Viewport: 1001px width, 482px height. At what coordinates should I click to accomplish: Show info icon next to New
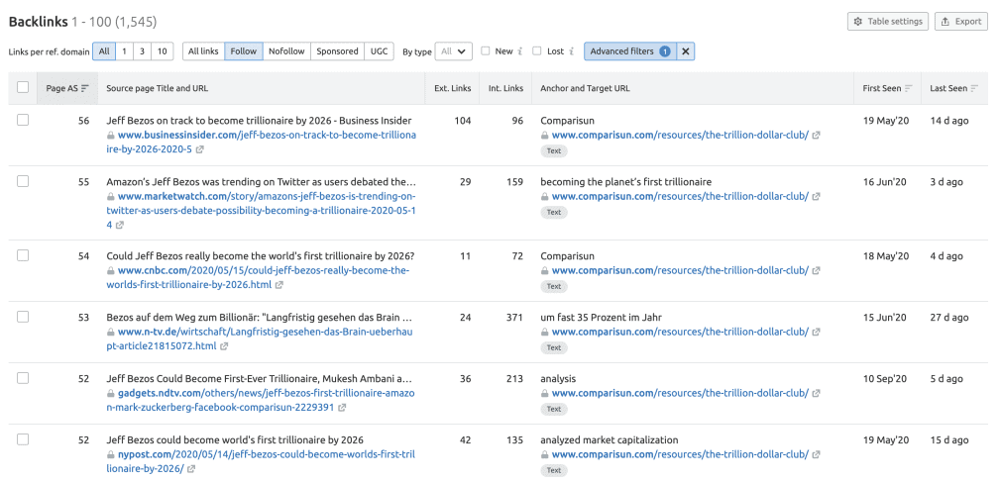tap(520, 51)
